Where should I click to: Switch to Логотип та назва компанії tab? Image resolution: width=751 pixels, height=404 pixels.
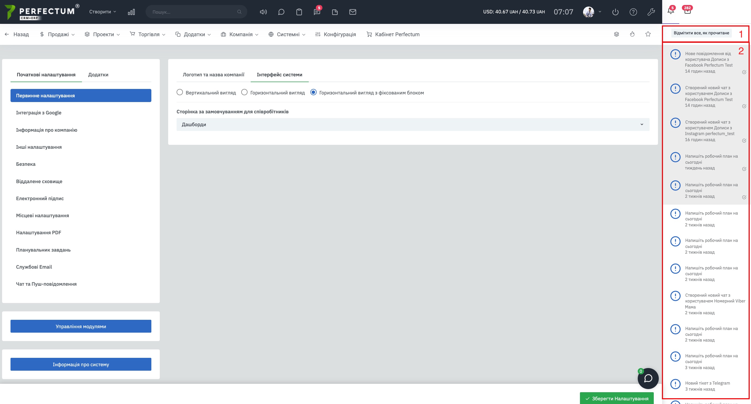coord(213,75)
